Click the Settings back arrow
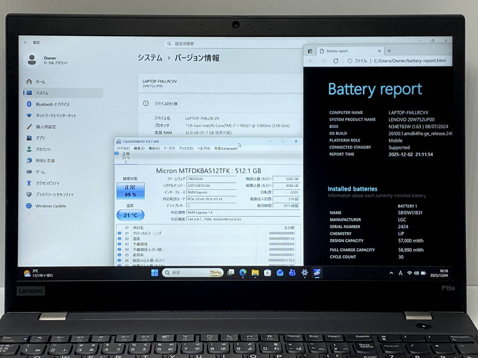Image resolution: width=478 pixels, height=358 pixels. click(25, 43)
